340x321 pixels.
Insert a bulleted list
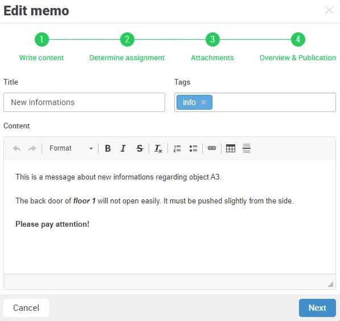tap(193, 149)
